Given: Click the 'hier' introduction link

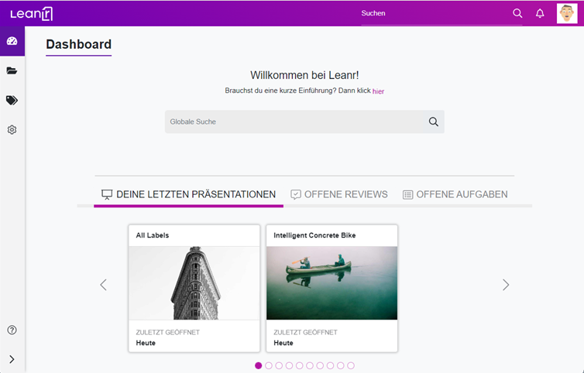Looking at the screenshot, I should pos(378,91).
